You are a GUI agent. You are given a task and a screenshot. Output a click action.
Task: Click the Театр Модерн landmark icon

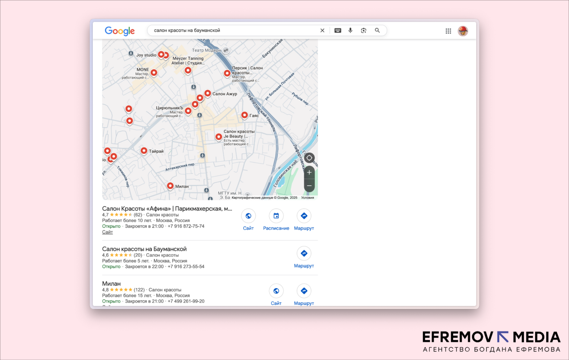point(226,50)
